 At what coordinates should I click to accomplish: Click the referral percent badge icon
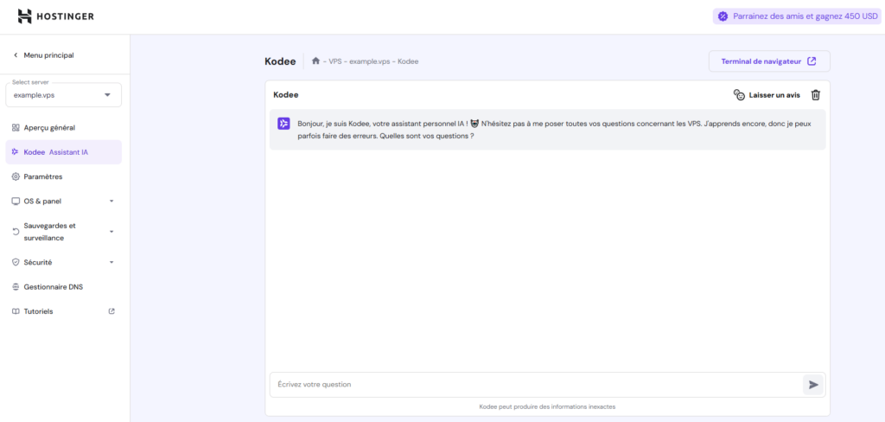click(x=723, y=16)
